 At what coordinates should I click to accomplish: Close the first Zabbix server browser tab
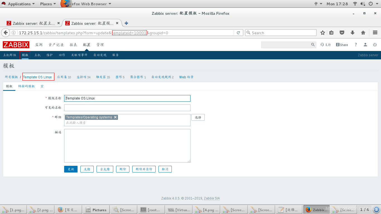59,23
